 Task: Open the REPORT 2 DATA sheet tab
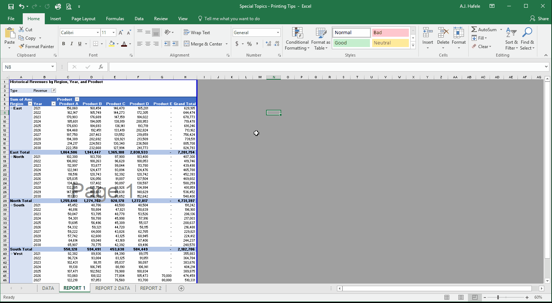pyautogui.click(x=113, y=288)
